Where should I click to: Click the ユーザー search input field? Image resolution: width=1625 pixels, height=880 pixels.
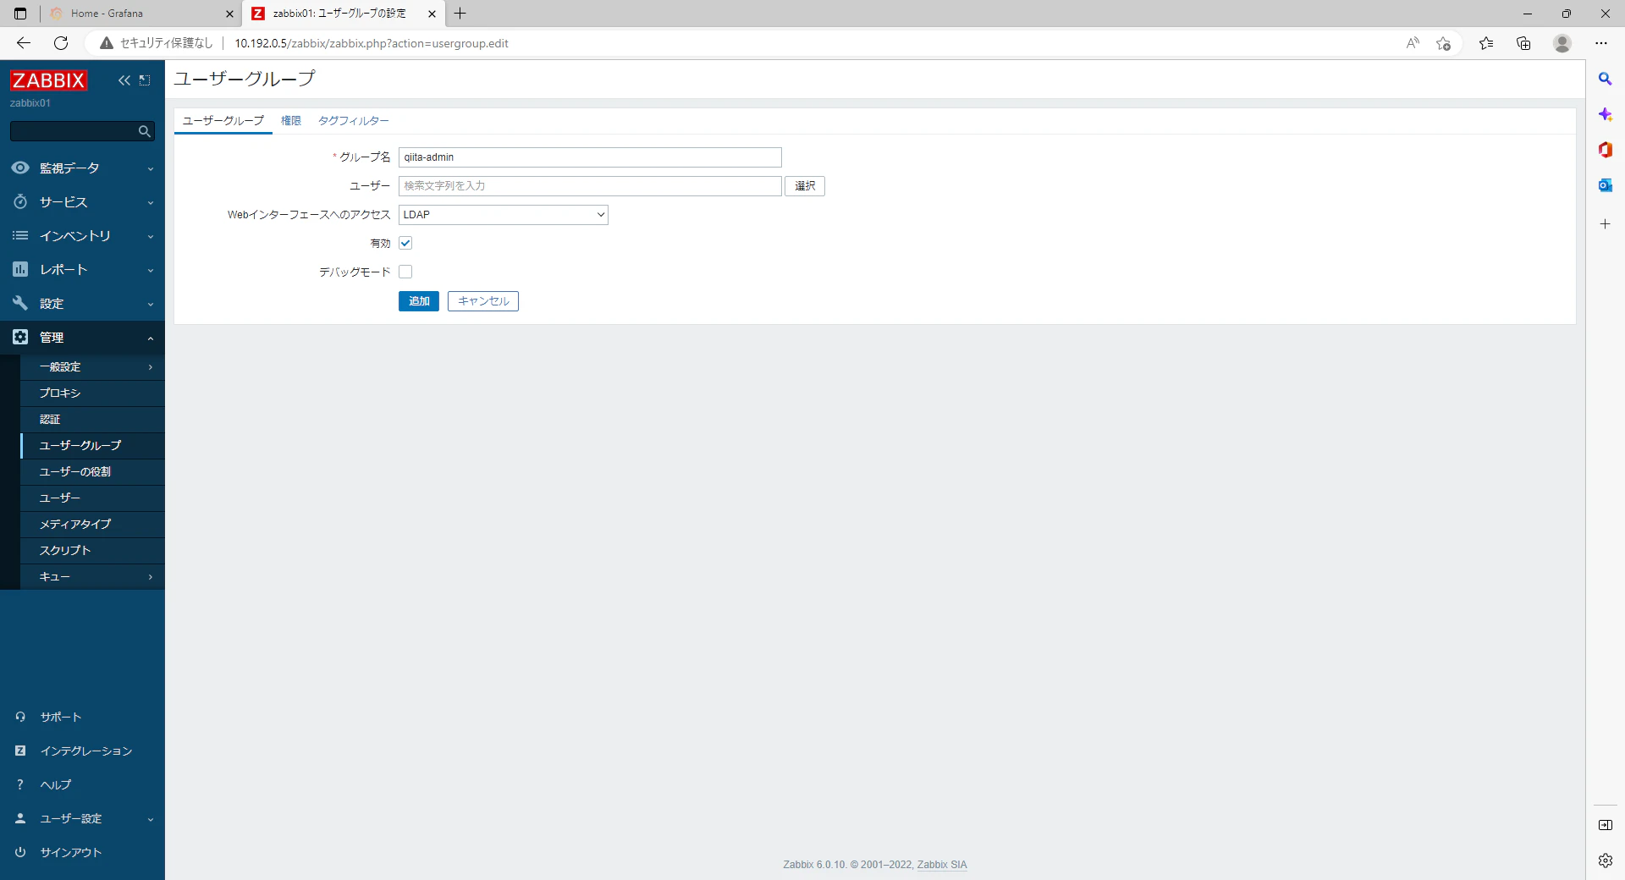pyautogui.click(x=590, y=186)
